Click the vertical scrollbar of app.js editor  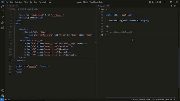tap(179, 68)
